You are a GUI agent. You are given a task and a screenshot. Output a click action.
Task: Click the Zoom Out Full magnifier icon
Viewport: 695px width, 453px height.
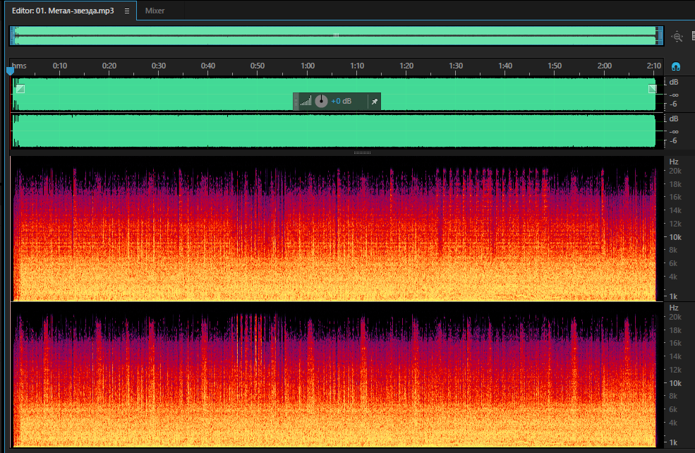click(677, 37)
